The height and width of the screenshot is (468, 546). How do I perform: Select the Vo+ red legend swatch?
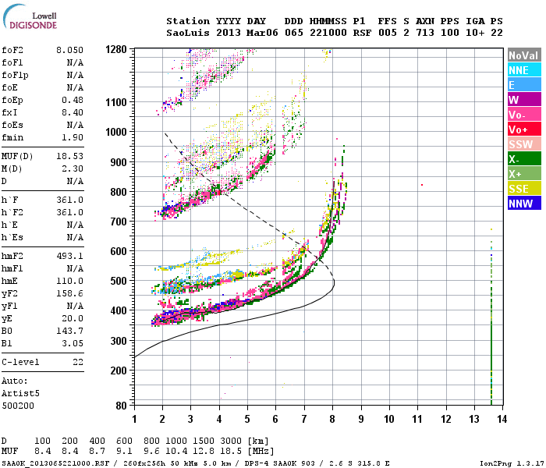click(x=524, y=129)
